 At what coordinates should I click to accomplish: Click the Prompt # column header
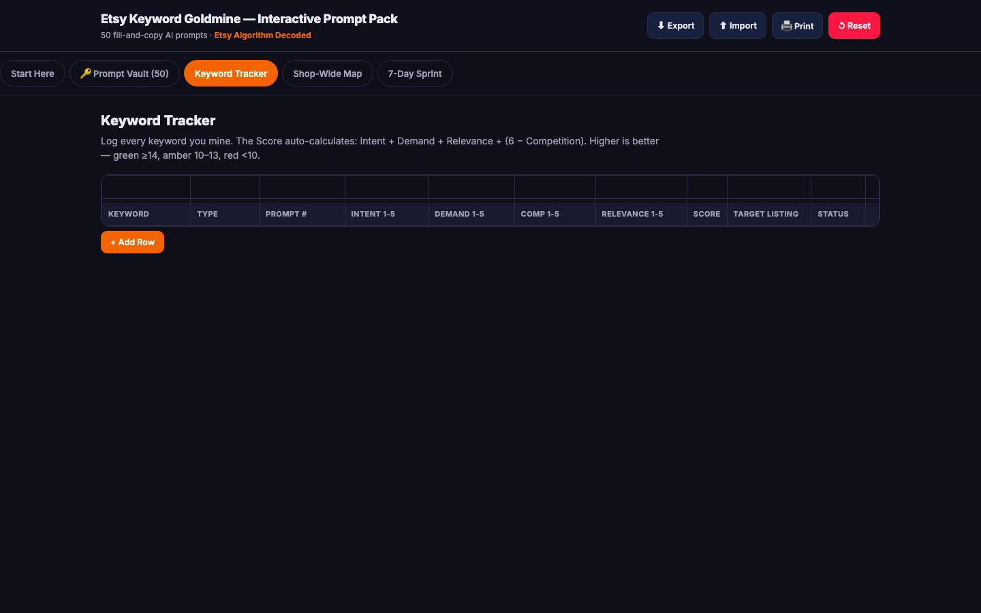[302, 214]
